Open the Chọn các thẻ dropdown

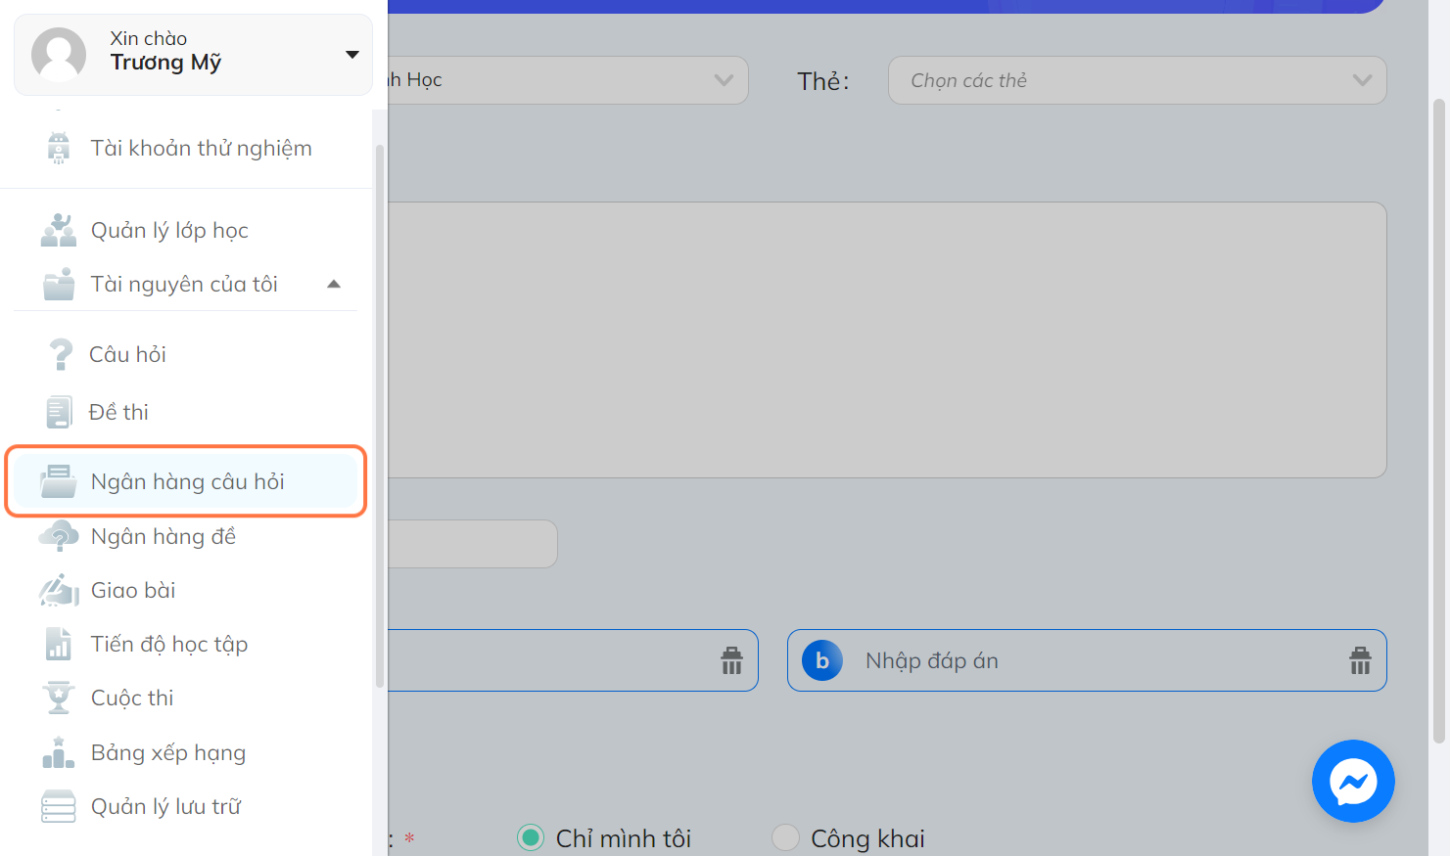(x=1137, y=80)
